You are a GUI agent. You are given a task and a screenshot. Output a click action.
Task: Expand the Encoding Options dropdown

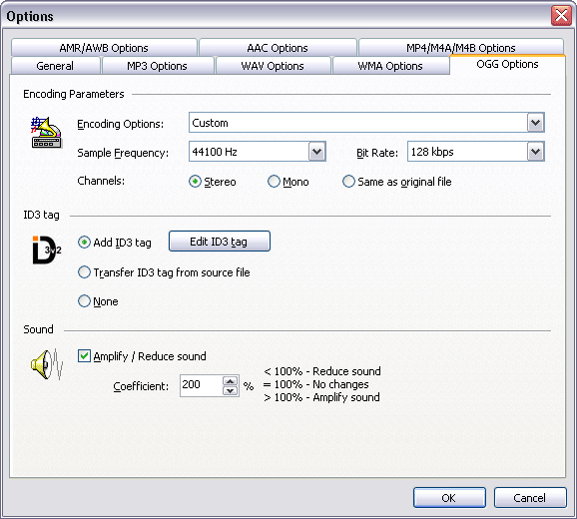535,123
